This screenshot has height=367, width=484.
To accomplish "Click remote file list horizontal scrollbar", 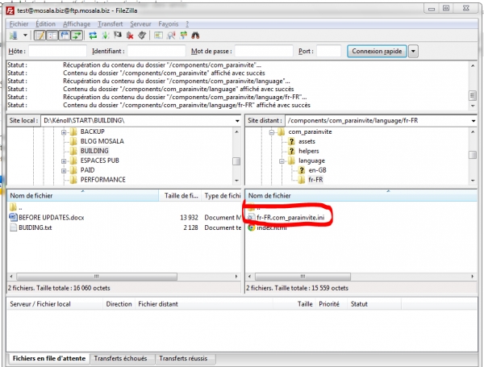I will [x=361, y=276].
